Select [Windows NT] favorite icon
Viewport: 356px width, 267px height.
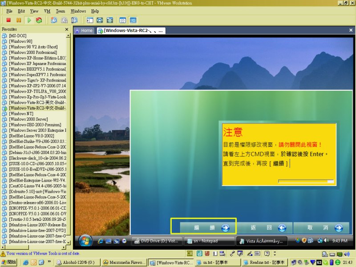pyautogui.click(x=4, y=113)
